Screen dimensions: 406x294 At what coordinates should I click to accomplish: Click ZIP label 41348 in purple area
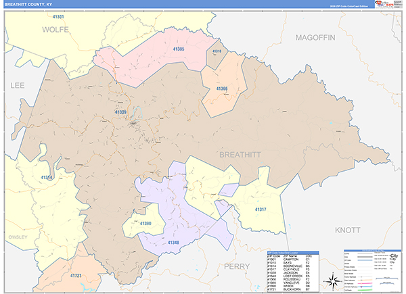173,243
